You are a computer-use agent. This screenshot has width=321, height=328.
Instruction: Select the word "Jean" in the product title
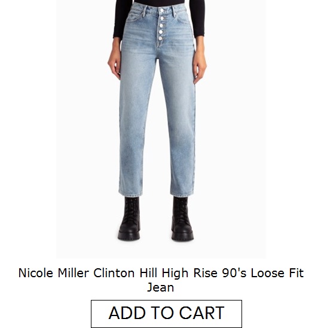pos(160,287)
